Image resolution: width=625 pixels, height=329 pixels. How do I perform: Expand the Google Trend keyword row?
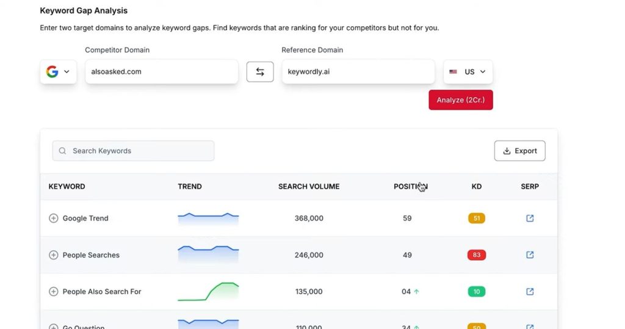pos(53,219)
